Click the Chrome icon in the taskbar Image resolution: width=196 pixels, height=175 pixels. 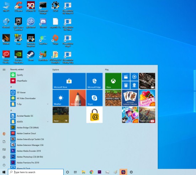tap(91, 172)
